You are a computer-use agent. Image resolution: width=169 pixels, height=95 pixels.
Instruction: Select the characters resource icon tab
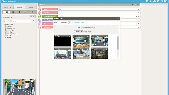[x=19, y=12]
